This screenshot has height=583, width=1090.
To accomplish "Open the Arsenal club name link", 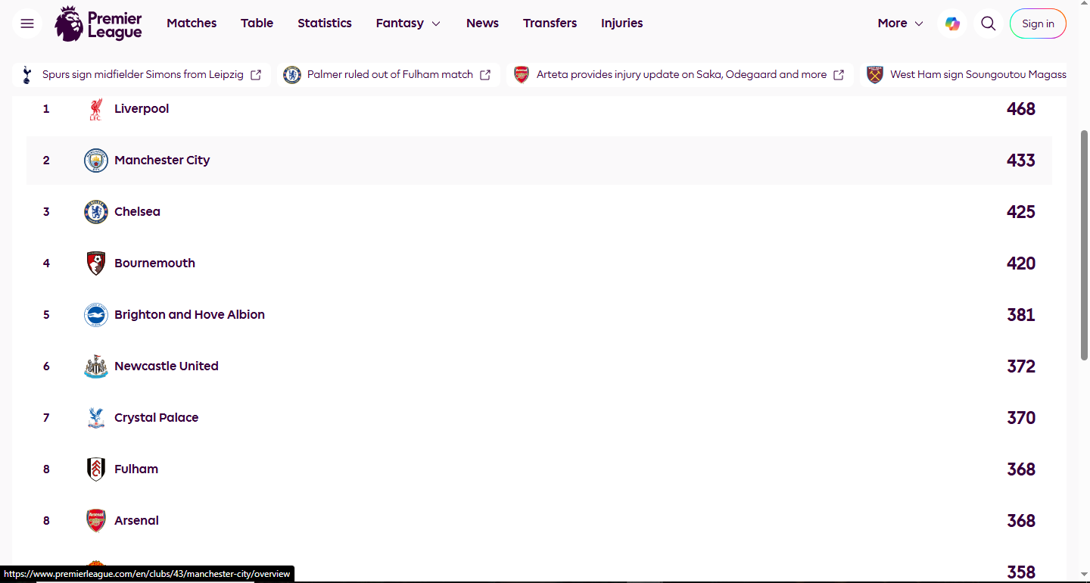I will pos(136,521).
